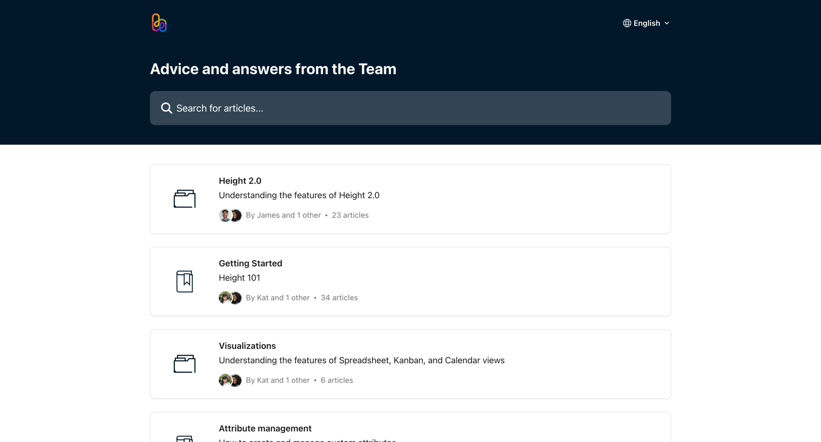Click "Understanding the features of Height 2.0" text

pyautogui.click(x=299, y=195)
